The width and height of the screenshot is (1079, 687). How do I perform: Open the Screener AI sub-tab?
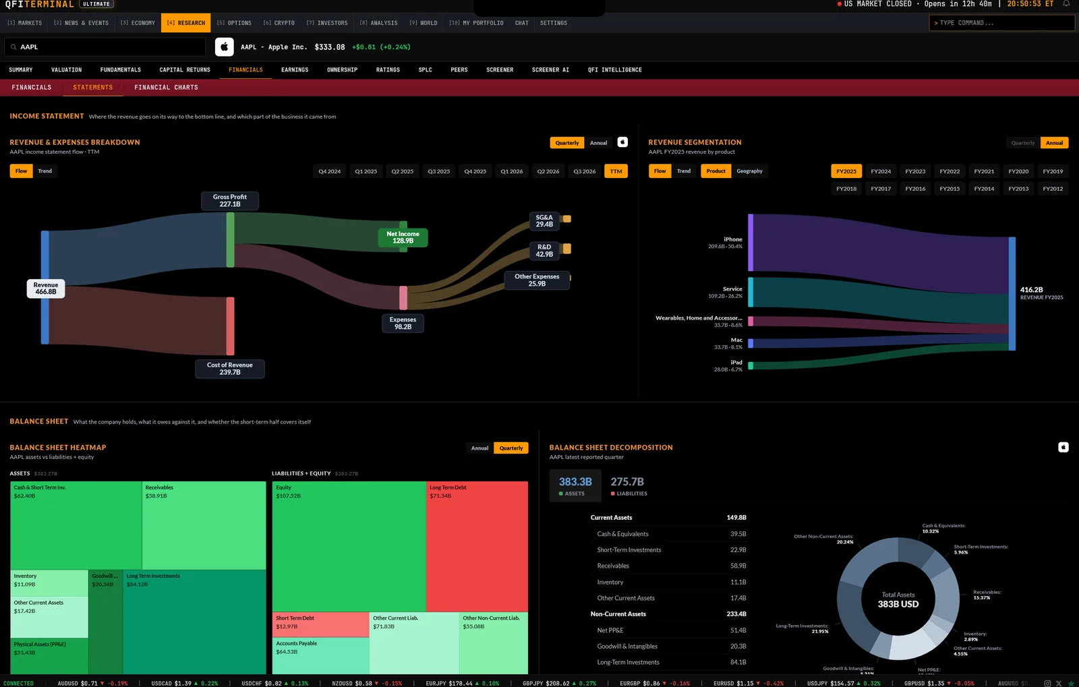[550, 70]
